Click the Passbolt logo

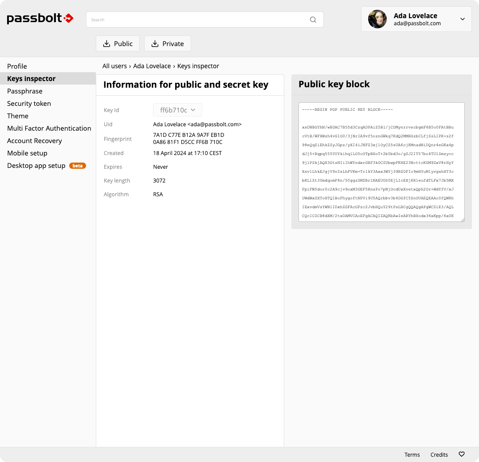tap(40, 19)
